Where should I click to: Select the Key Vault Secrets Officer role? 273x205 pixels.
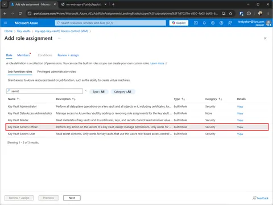(x=137, y=127)
